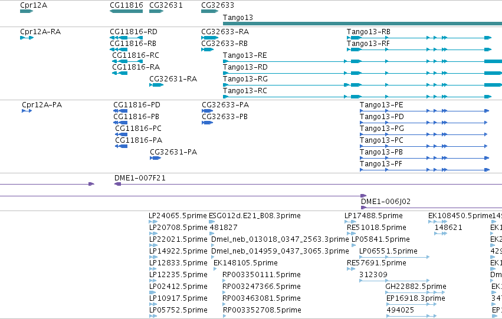Select EST LP05841.5prime
Viewport: 502px width, 319px height.
[x=380, y=239]
